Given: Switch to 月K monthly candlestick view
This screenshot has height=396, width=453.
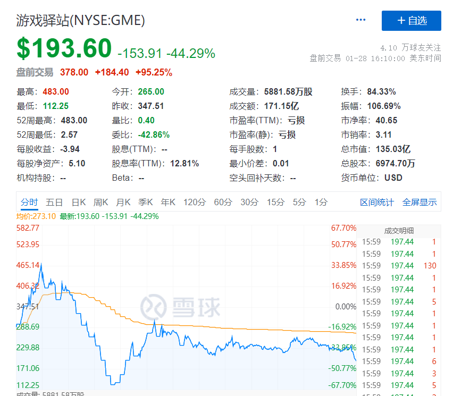Looking at the screenshot, I should (x=123, y=203).
